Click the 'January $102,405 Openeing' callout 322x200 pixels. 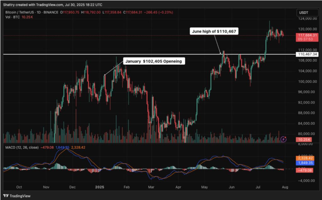pyautogui.click(x=153, y=61)
